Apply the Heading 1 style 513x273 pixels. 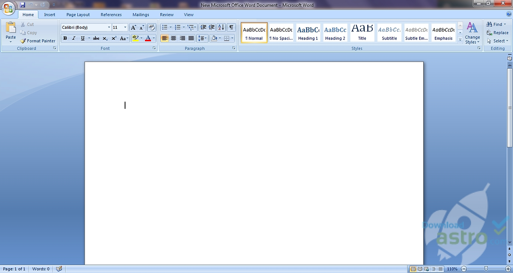pyautogui.click(x=308, y=32)
